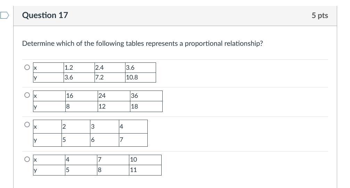Flag Question 17 with the bookmark icon

tap(5, 16)
